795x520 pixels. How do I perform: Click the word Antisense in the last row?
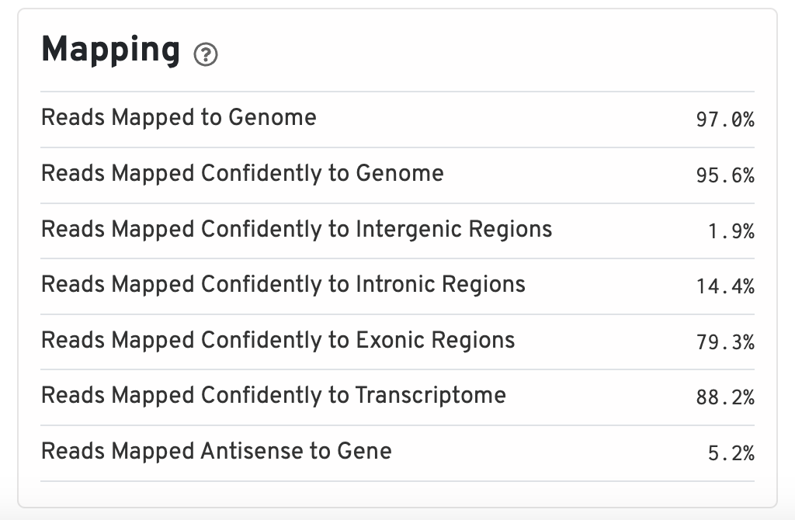(x=252, y=451)
